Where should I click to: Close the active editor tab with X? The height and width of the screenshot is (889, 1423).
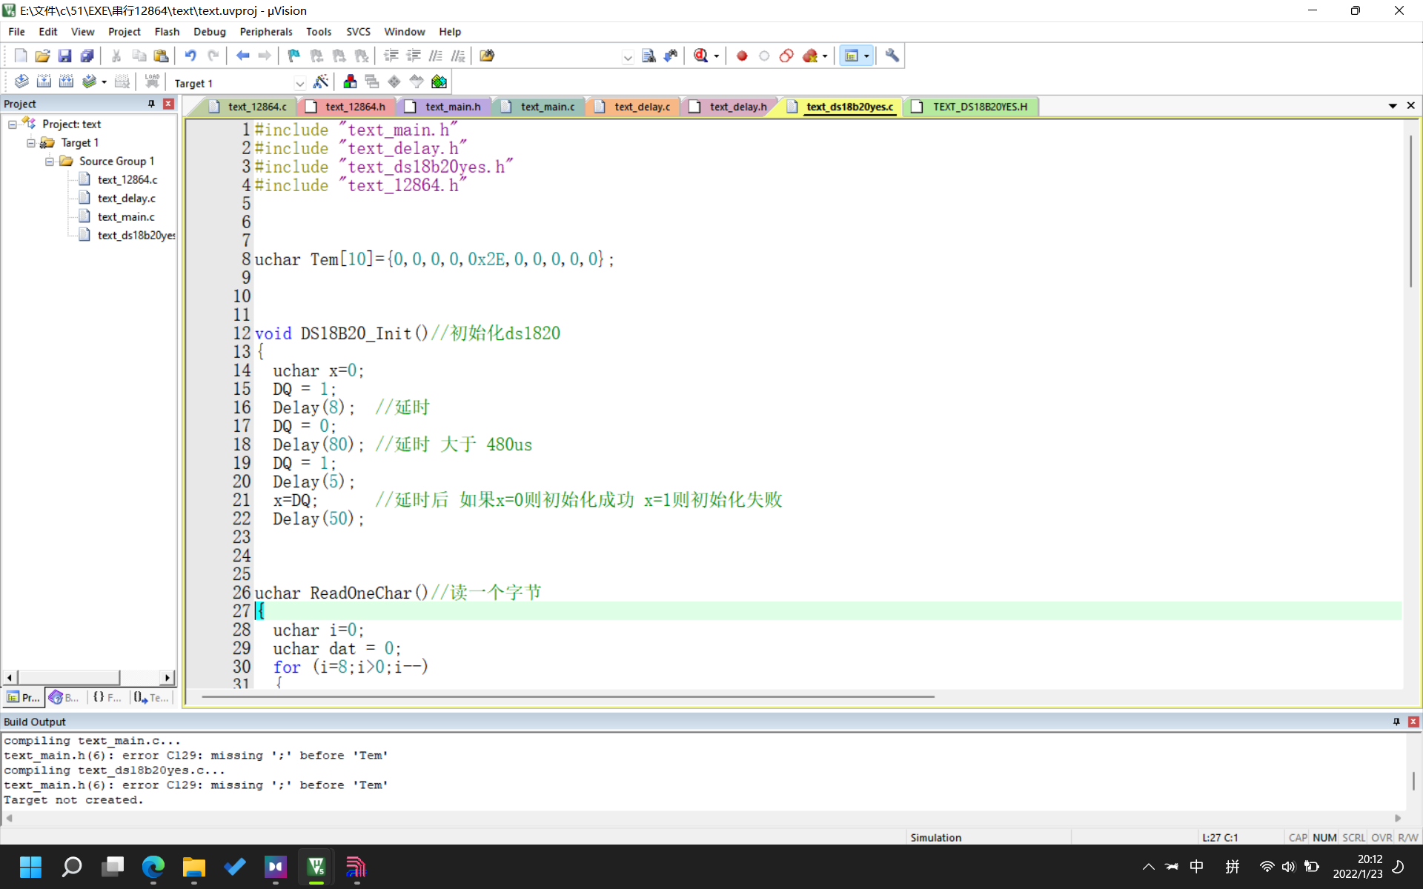point(1411,106)
